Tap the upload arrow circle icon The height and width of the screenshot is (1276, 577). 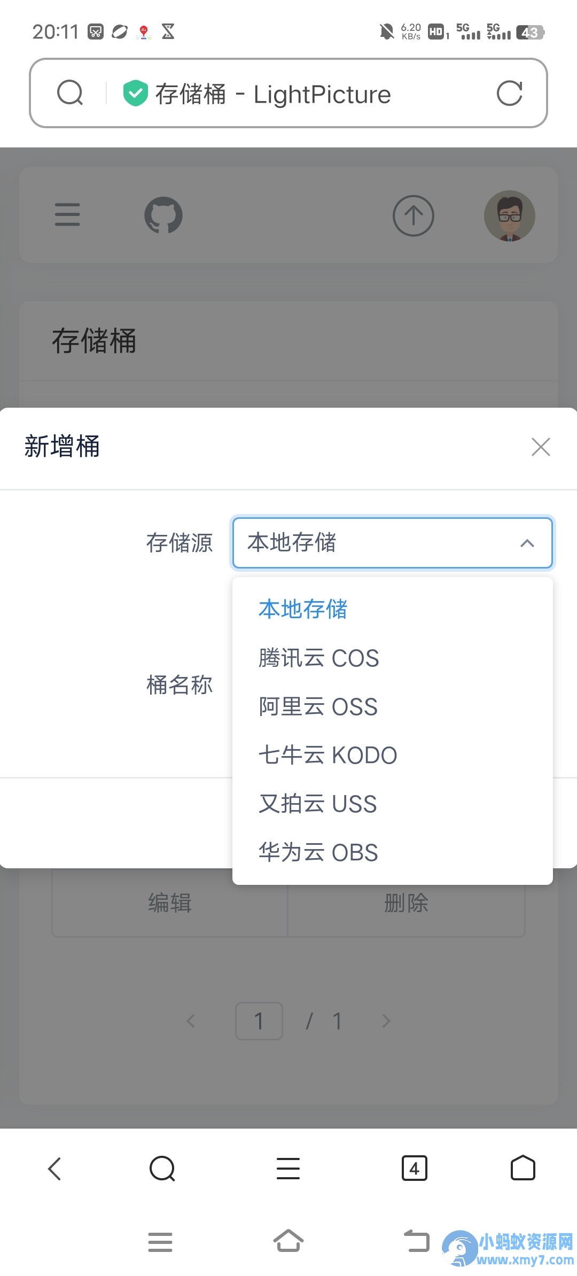click(414, 215)
